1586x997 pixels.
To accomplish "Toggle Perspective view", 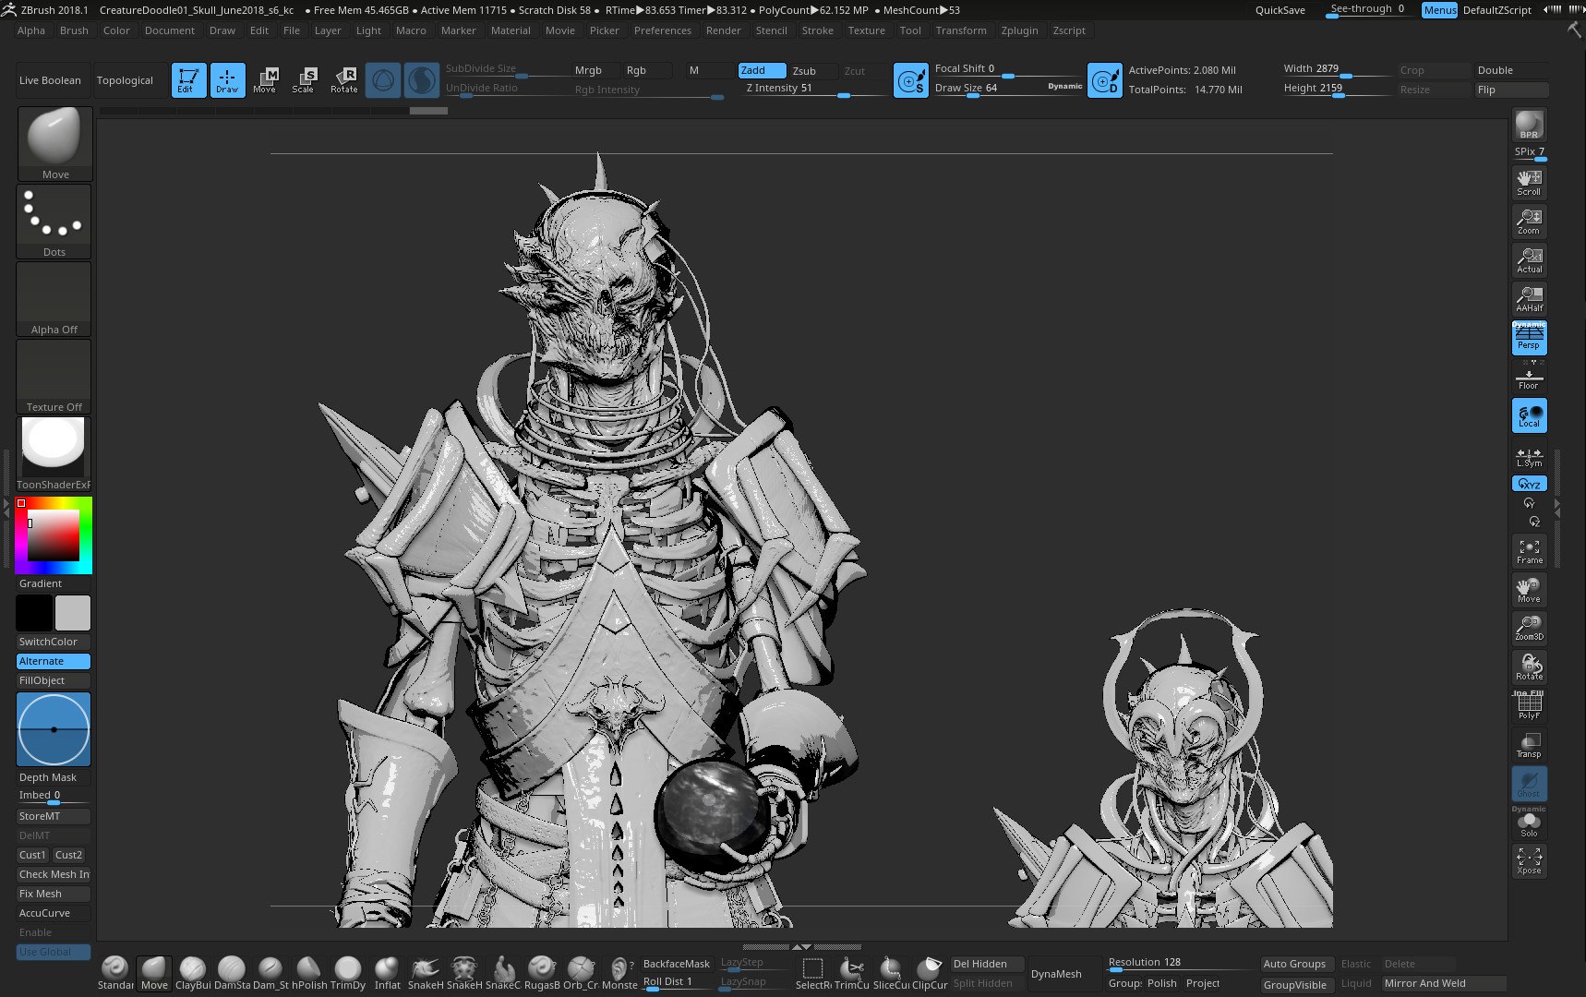I will click(x=1529, y=337).
